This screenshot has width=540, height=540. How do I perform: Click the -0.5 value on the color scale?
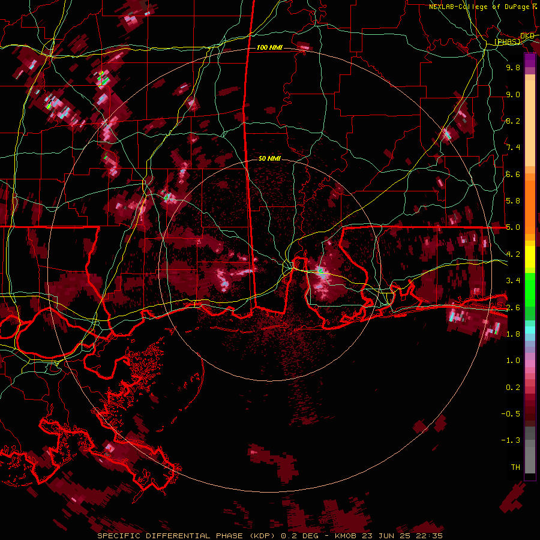click(511, 414)
